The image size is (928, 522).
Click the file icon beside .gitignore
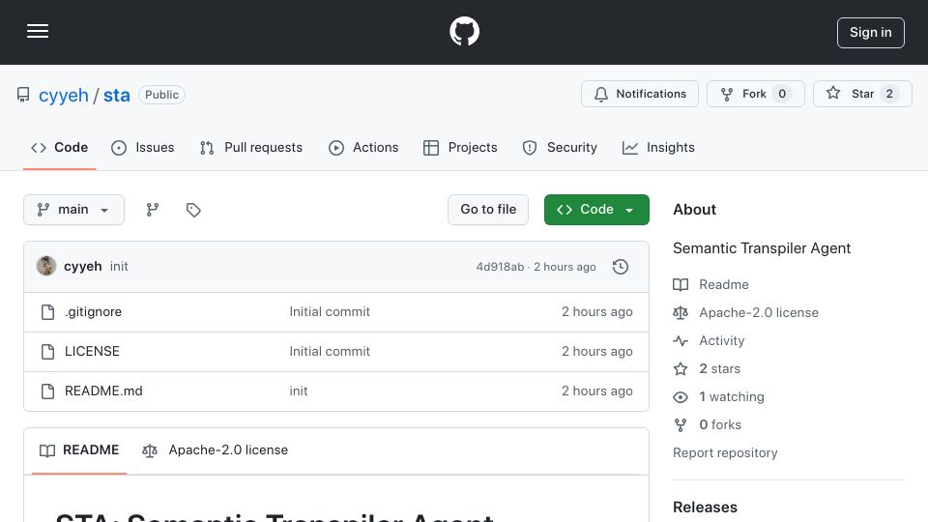coord(48,312)
